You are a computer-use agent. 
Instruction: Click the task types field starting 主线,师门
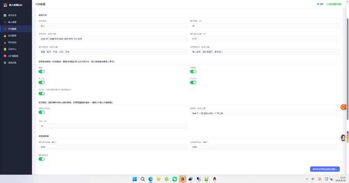[x=113, y=39]
